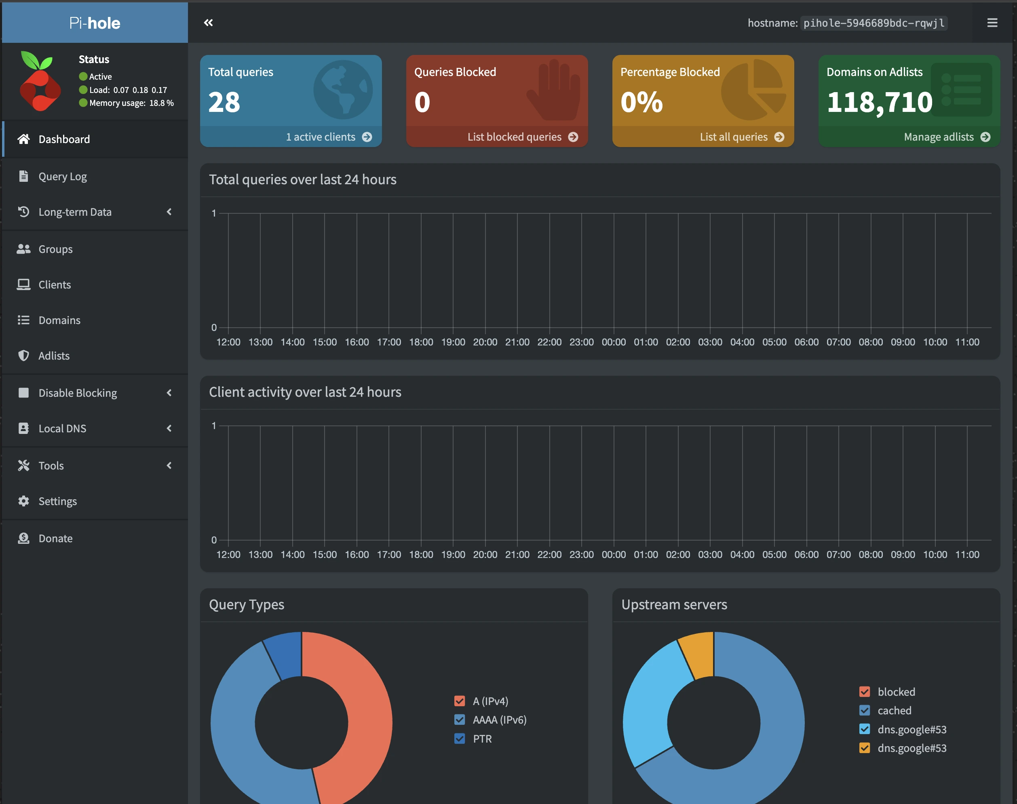This screenshot has width=1017, height=804.
Task: Select the Domains list icon
Action: (x=24, y=320)
